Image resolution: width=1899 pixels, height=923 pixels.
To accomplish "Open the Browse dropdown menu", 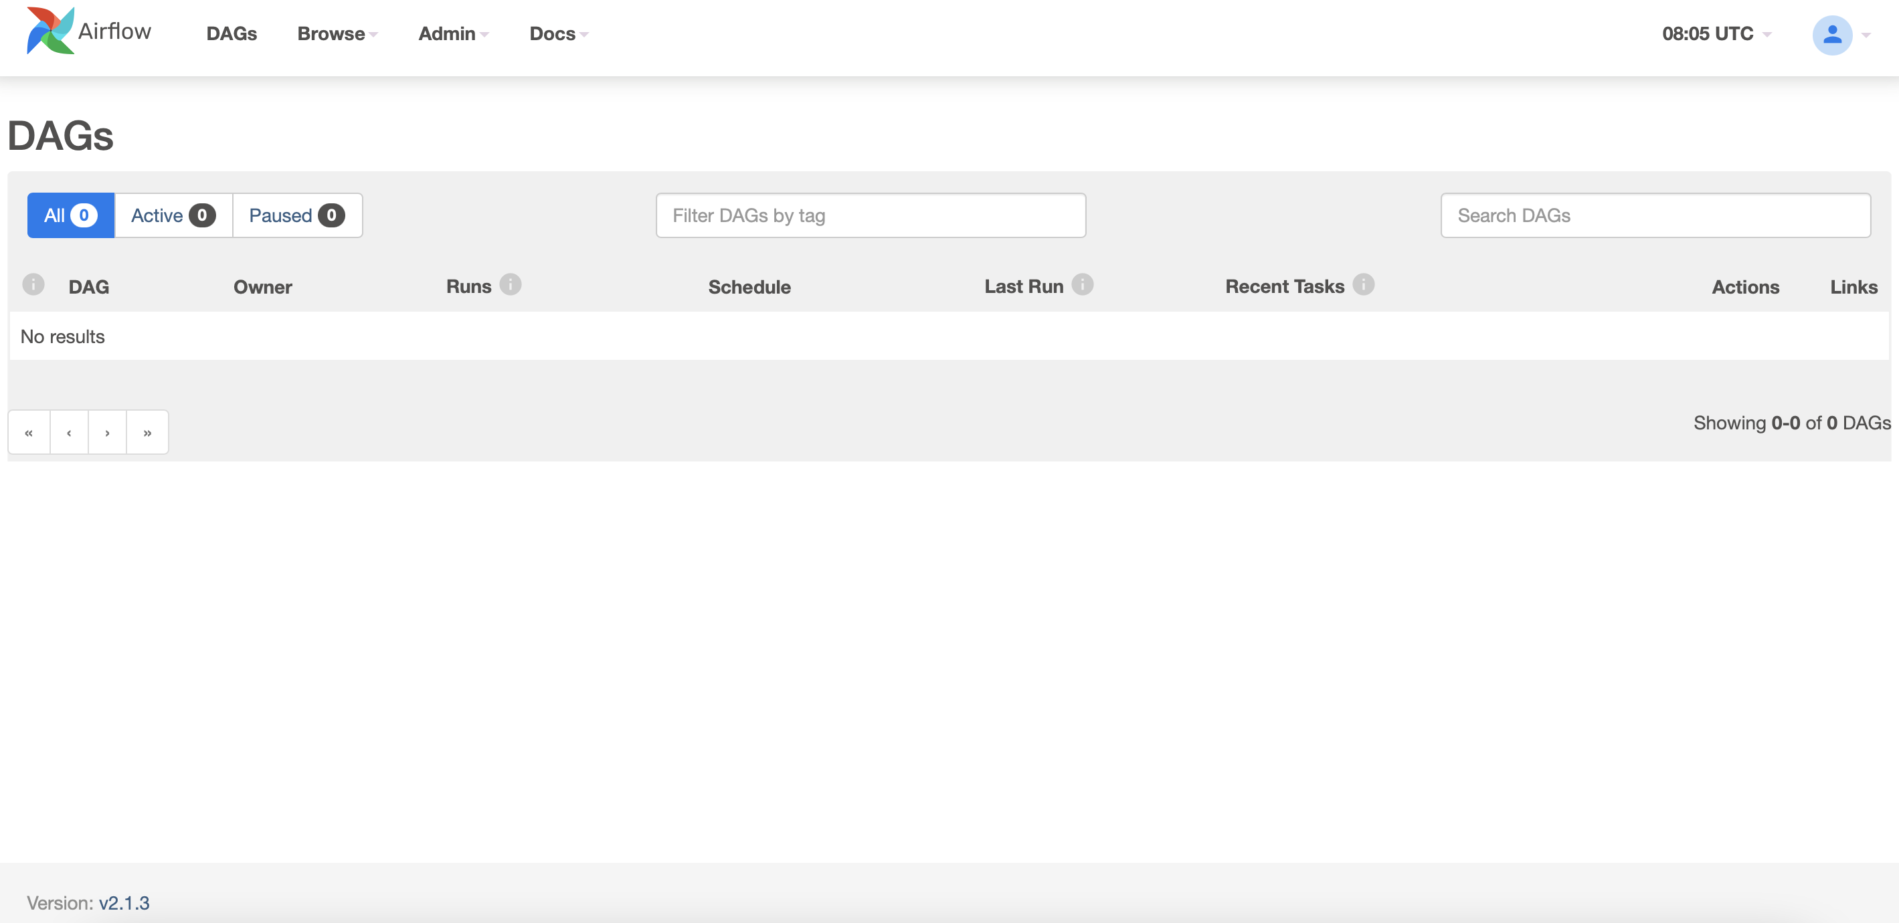I will click(x=337, y=34).
